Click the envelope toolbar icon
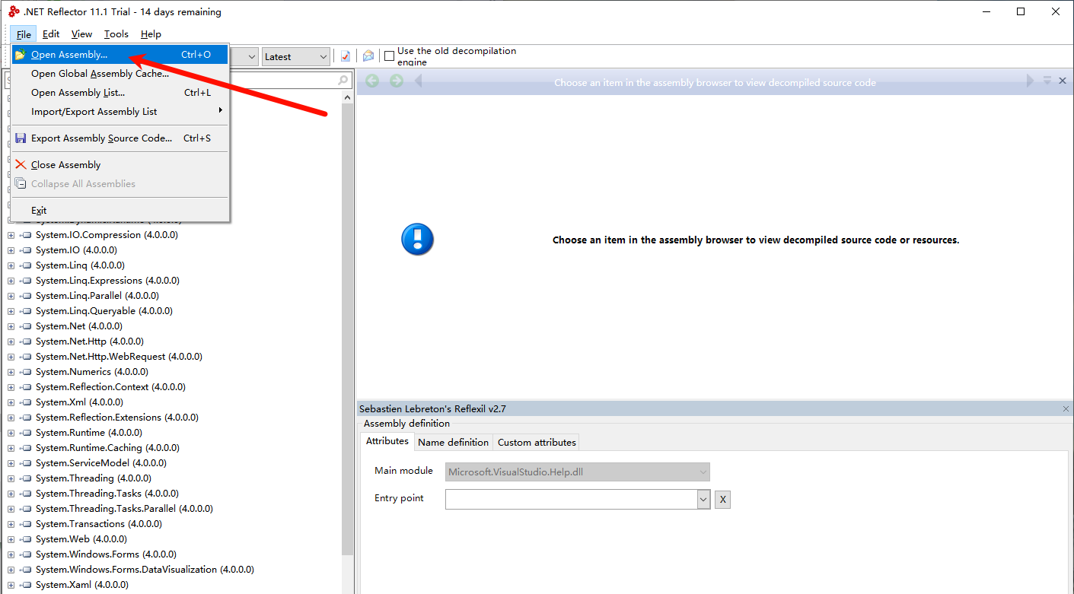Image resolution: width=1074 pixels, height=594 pixels. (368, 56)
